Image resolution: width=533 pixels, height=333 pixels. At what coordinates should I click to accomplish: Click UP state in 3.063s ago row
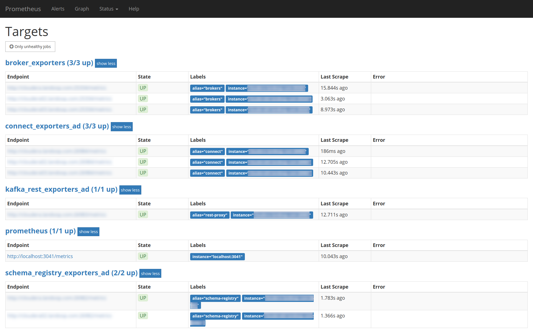click(143, 99)
